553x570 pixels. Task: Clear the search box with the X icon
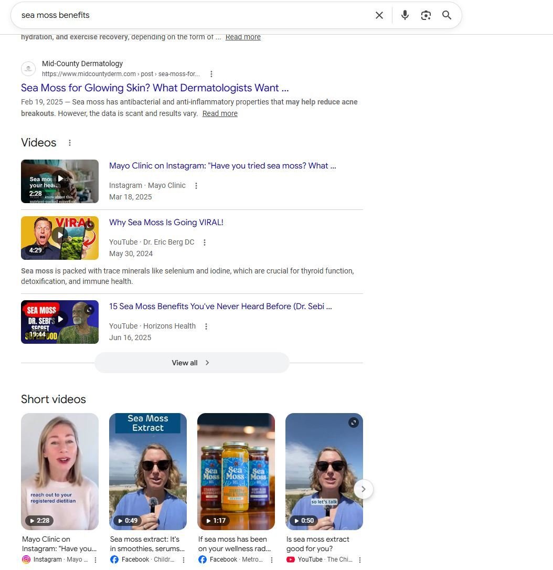[379, 15]
